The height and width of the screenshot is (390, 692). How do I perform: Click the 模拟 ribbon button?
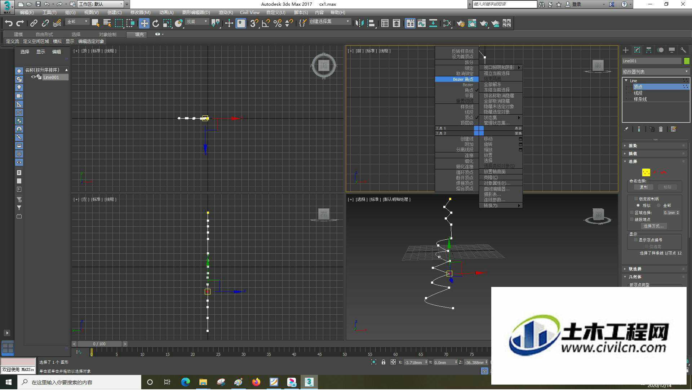pyautogui.click(x=57, y=41)
